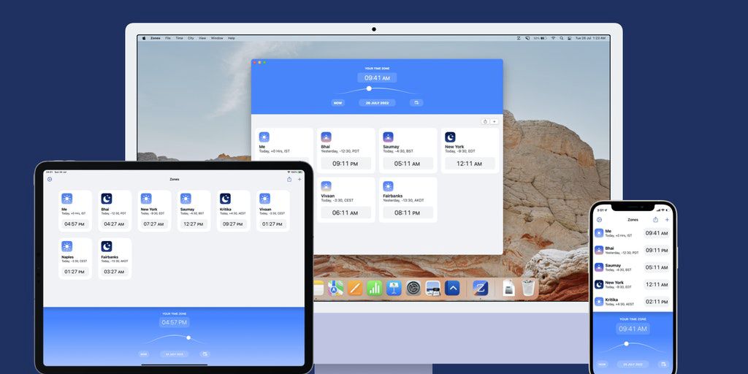Click the time slider handle on Mac
This screenshot has width=748, height=374.
(369, 88)
